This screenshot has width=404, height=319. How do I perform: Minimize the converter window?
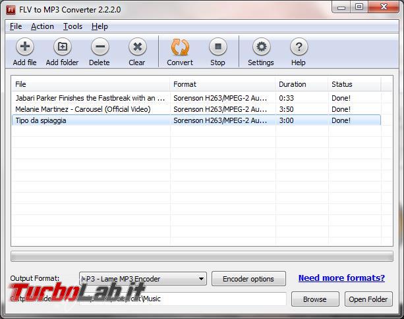pyautogui.click(x=341, y=7)
